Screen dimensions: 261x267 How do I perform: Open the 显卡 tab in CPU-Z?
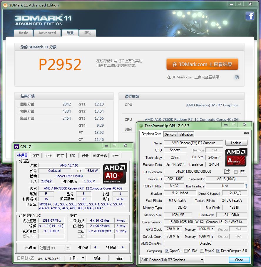(x=85, y=156)
